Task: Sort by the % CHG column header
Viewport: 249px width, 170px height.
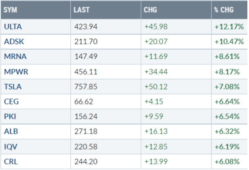Action: tap(224, 10)
